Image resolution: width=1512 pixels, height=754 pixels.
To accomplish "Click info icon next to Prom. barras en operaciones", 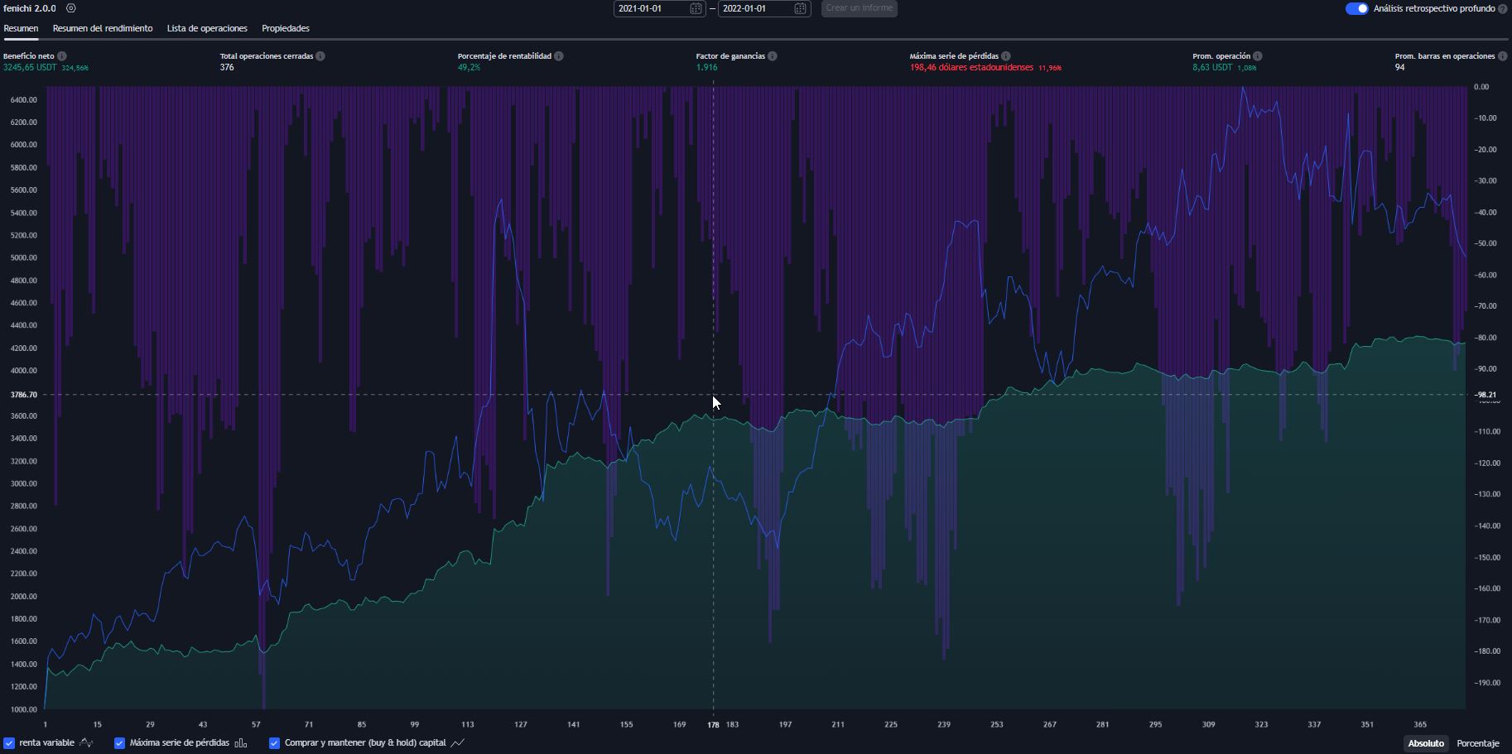I will coord(1503,56).
